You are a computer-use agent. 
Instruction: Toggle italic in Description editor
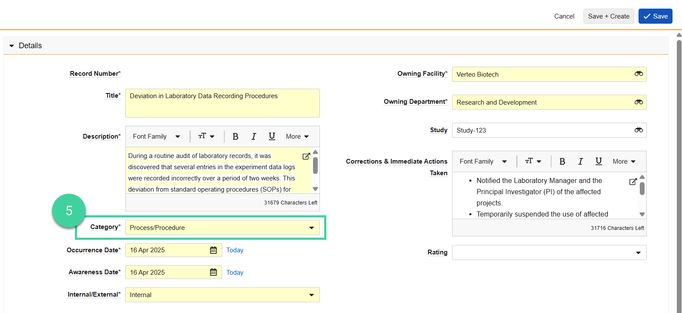[x=254, y=136]
